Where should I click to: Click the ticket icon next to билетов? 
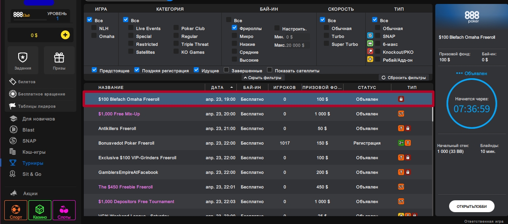pyautogui.click(x=12, y=81)
